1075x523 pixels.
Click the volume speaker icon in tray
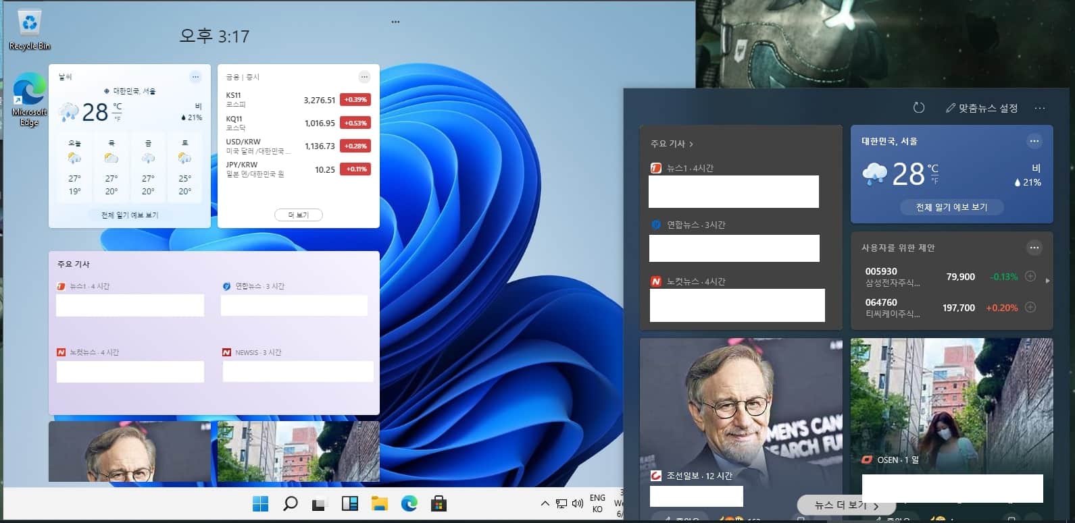point(578,503)
